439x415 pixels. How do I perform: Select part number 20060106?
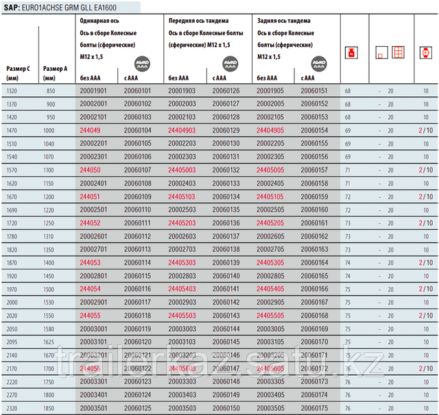tap(137, 157)
